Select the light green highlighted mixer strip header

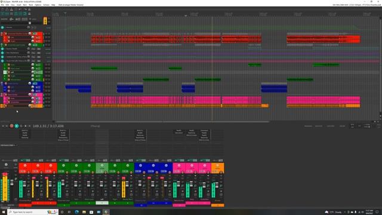[x=102, y=168]
